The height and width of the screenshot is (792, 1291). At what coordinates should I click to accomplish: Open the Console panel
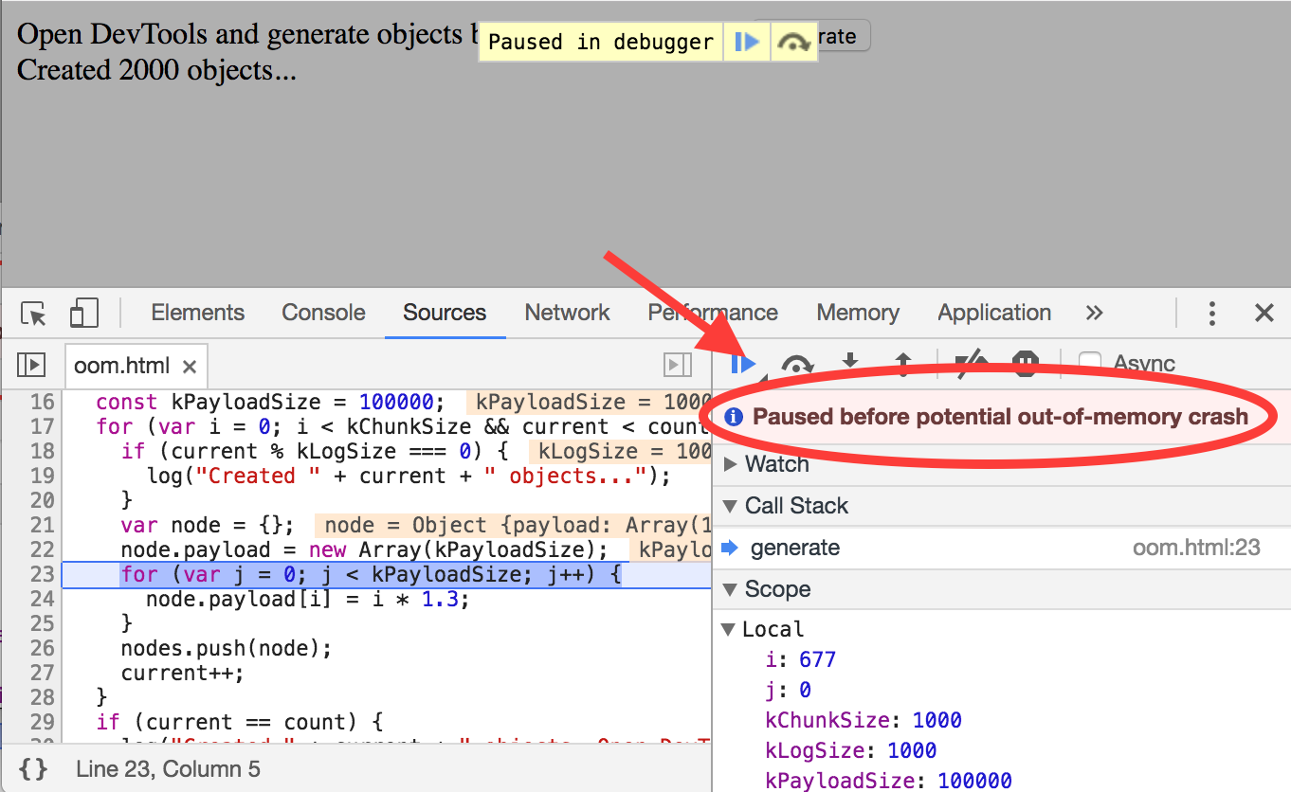[322, 313]
